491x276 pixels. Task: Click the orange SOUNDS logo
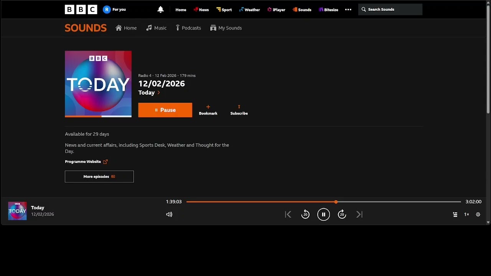pos(86,28)
